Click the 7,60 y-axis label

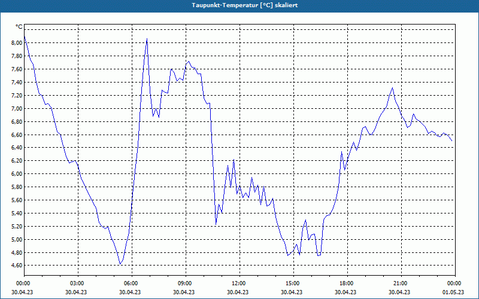17,69
